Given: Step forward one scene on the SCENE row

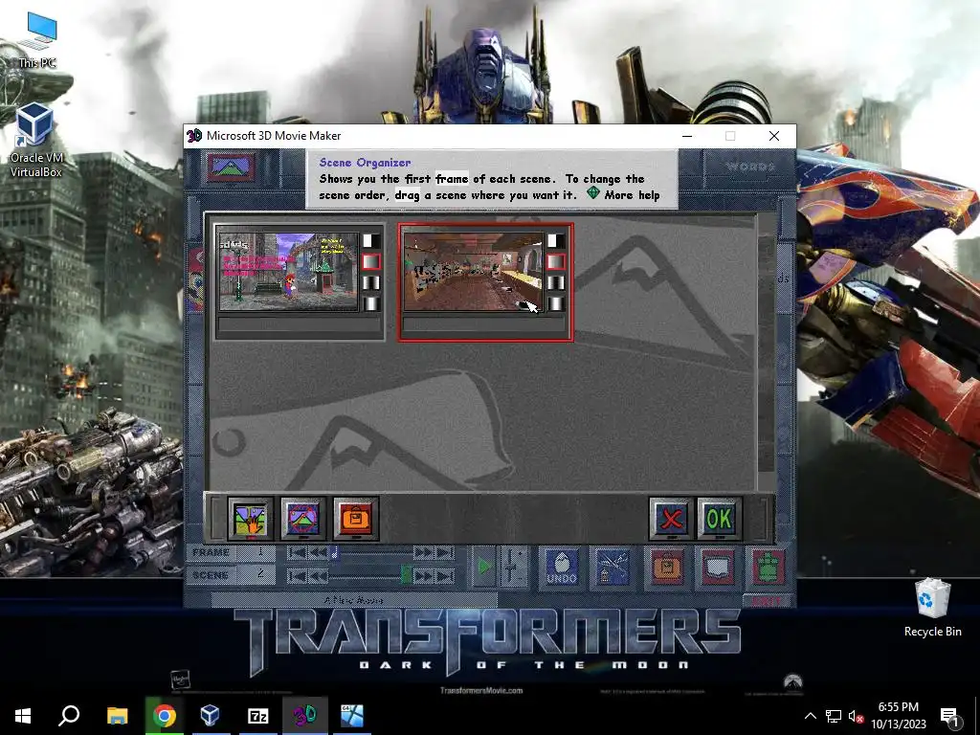Looking at the screenshot, I should click(x=423, y=575).
